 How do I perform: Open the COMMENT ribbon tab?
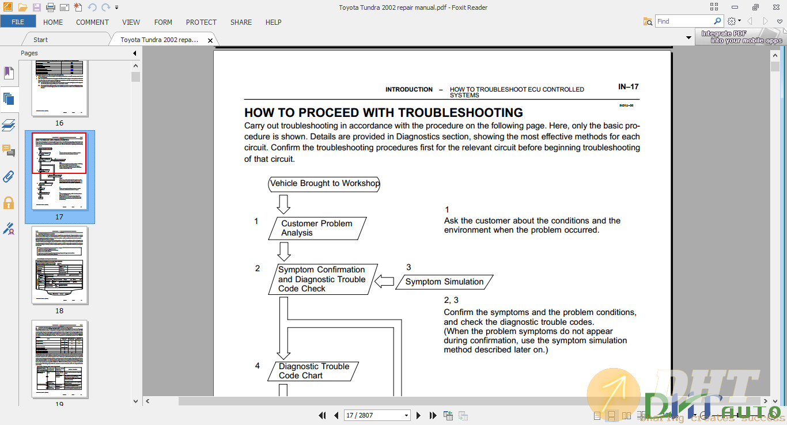coord(92,22)
